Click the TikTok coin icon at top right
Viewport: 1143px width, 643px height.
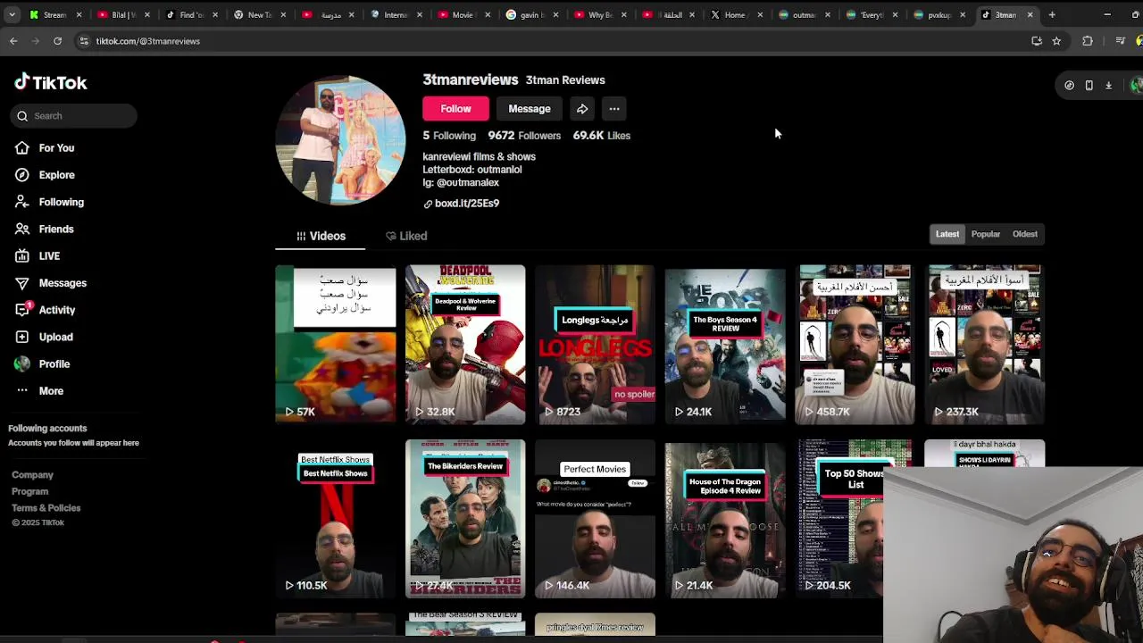pos(1070,86)
